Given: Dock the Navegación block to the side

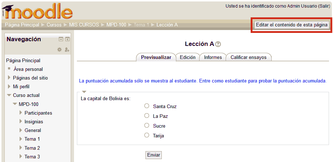Looking at the screenshot, I should point(67,39).
